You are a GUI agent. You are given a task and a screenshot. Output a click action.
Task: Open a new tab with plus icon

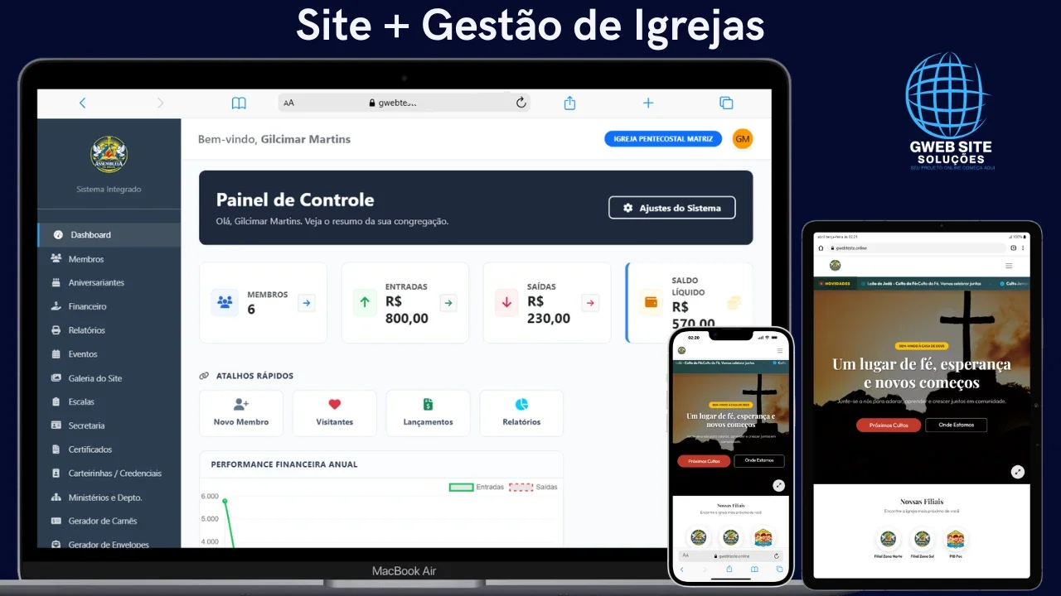[648, 103]
